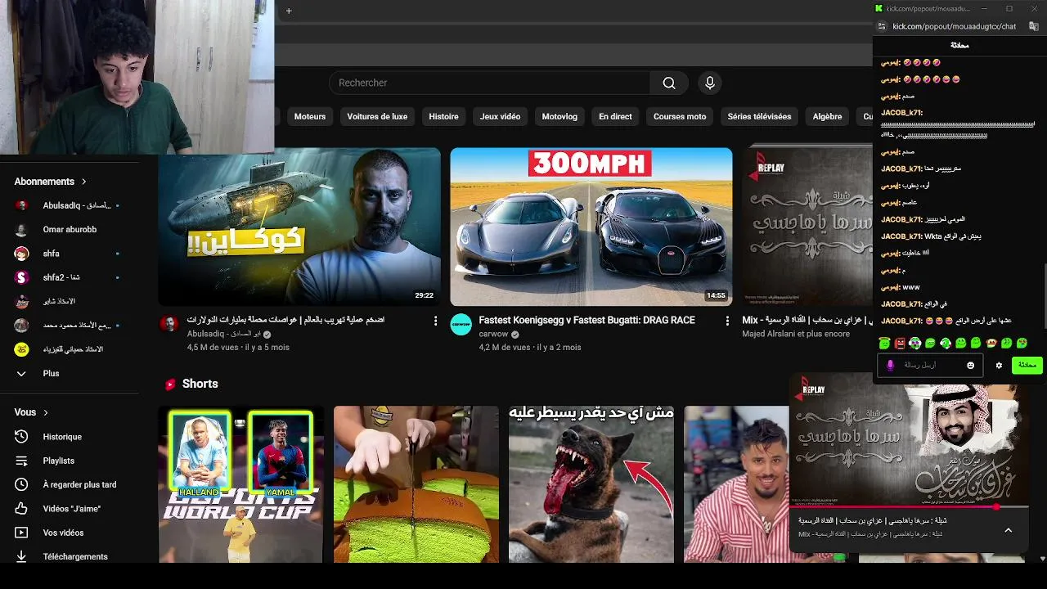This screenshot has width=1047, height=589.
Task: Open a new browser tab with plus icon
Action: click(289, 11)
